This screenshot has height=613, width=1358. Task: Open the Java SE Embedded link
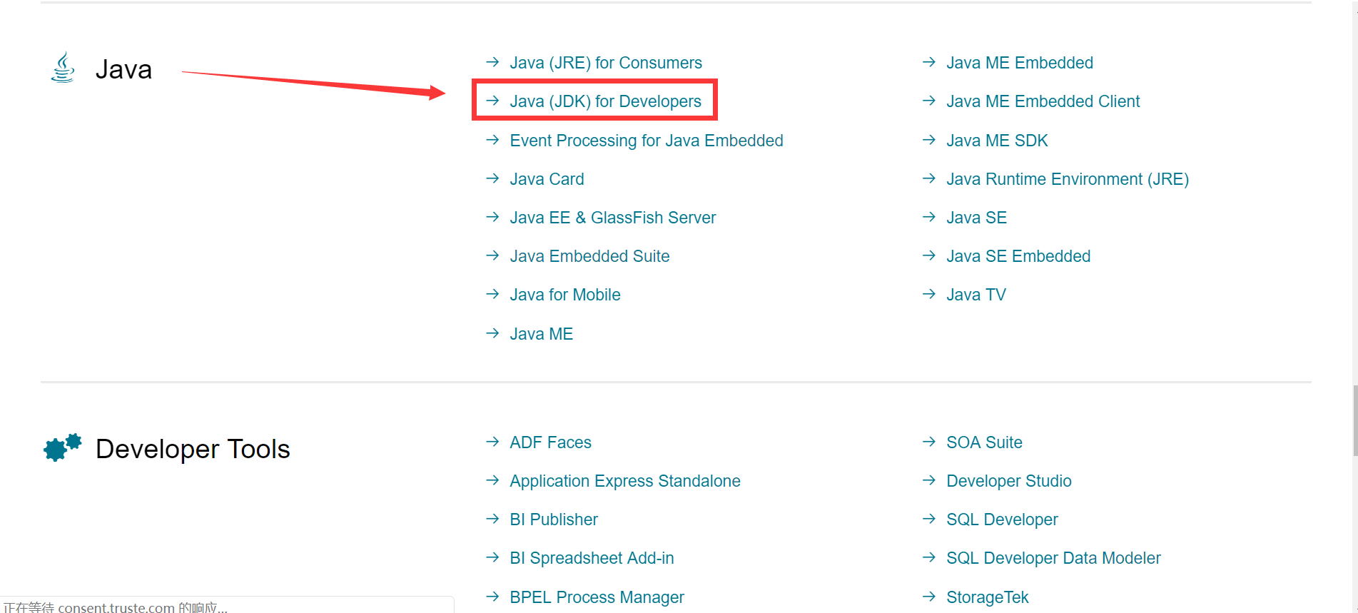[x=1018, y=256]
